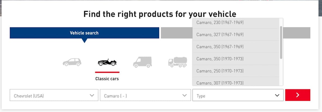Open the Camaro model dropdown

[x=145, y=95]
